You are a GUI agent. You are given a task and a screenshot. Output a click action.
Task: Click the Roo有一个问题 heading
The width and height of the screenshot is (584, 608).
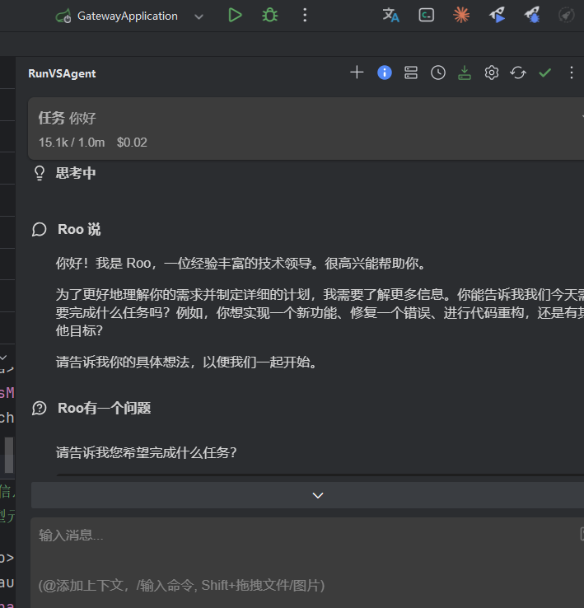coord(105,409)
